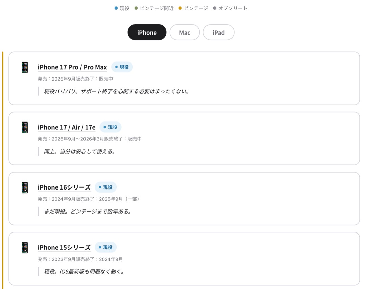This screenshot has height=289, width=365.
Task: Switch to the iPad tab
Action: point(219,32)
